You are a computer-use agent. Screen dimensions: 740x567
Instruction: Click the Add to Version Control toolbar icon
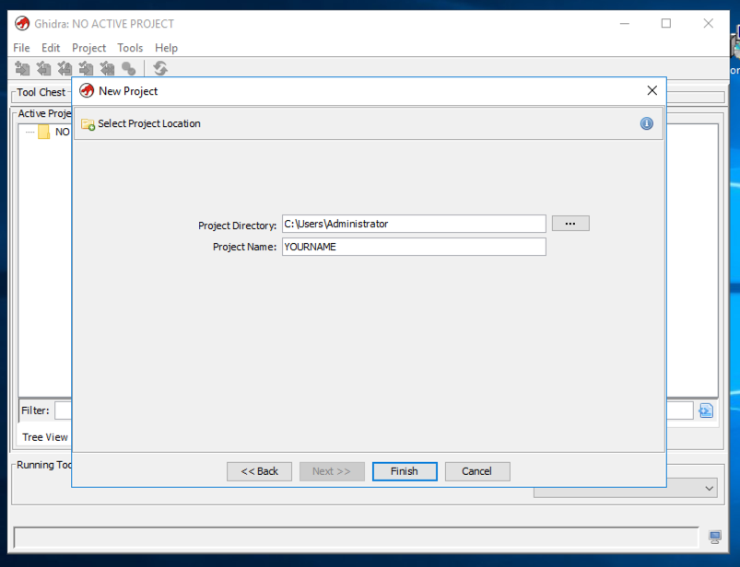(x=22, y=68)
